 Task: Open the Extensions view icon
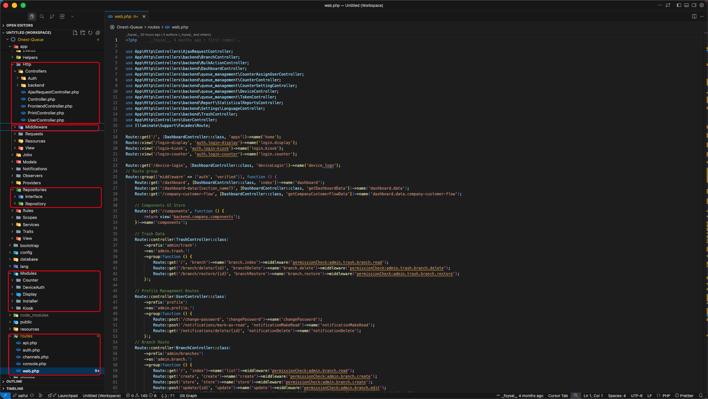(62, 16)
